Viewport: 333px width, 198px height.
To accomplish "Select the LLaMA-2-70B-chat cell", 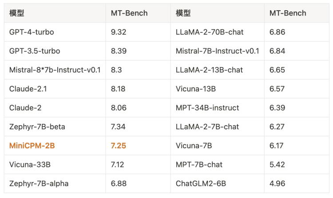I will [x=210, y=32].
